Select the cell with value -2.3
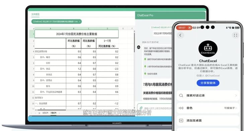 click(107, 69)
